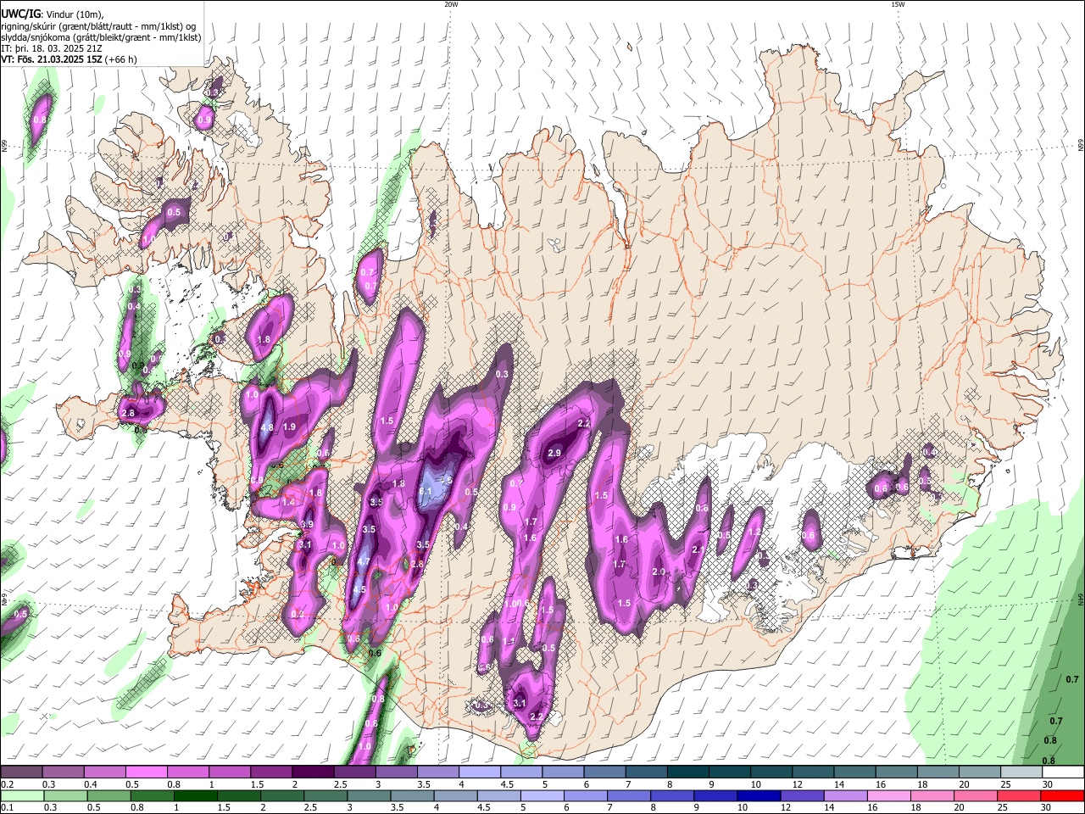Click the 4.7 precipitation value label
This screenshot has height=814, width=1085.
point(363,562)
